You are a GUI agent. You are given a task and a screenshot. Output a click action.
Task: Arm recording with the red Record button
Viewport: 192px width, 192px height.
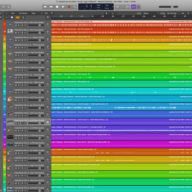coord(69,7)
